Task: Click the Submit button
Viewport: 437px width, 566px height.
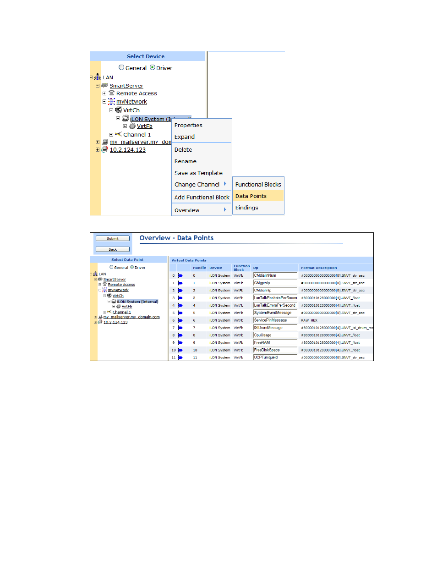Action: 113,238
